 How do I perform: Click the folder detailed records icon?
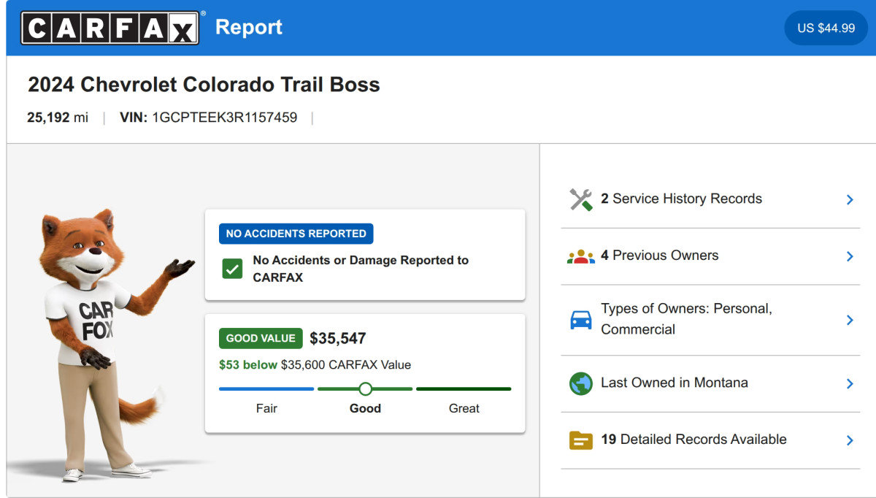click(581, 440)
